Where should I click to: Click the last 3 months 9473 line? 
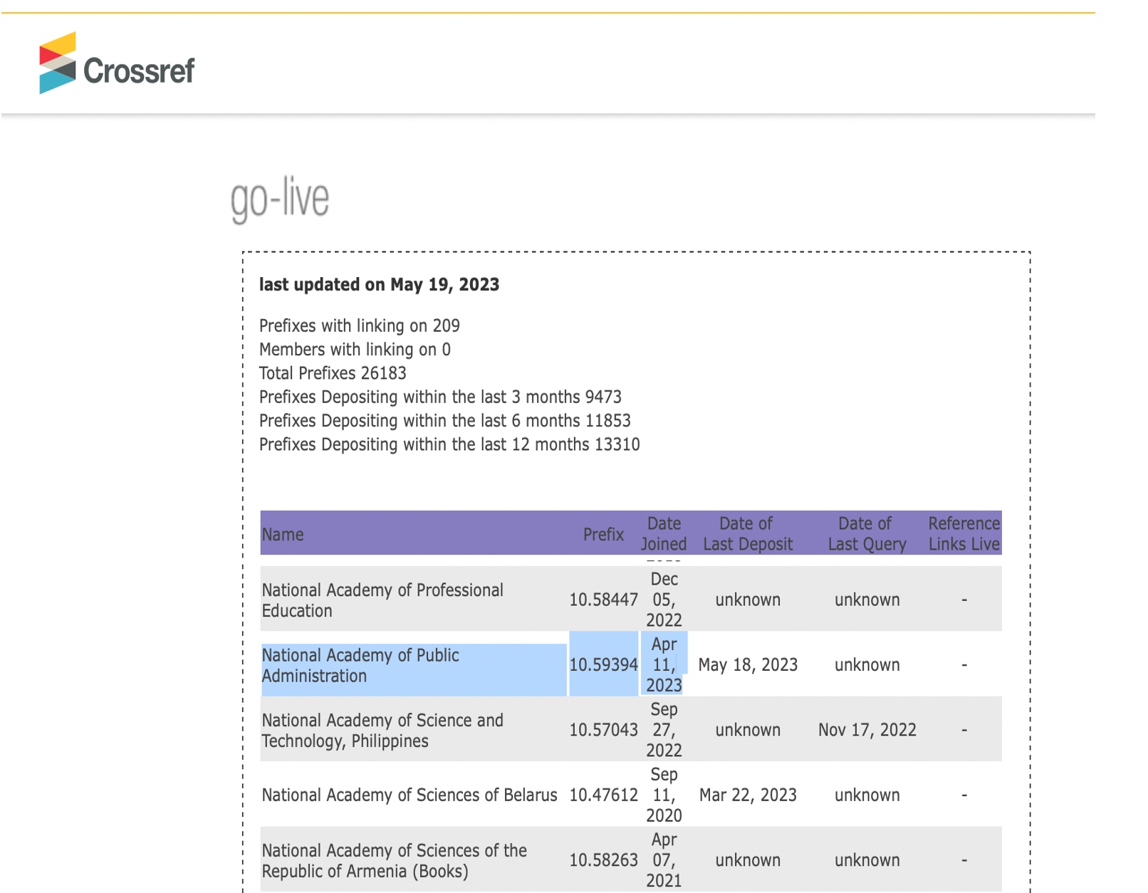point(440,397)
